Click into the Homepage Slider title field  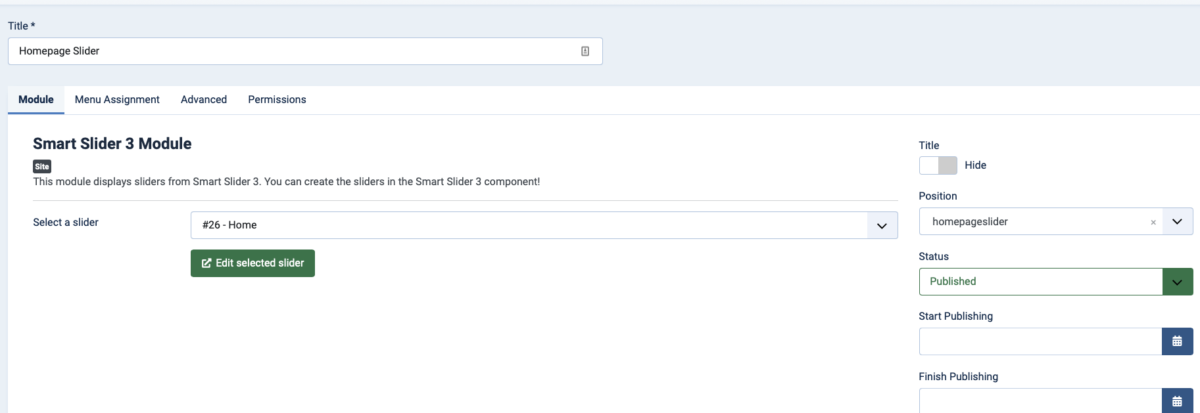(x=305, y=51)
